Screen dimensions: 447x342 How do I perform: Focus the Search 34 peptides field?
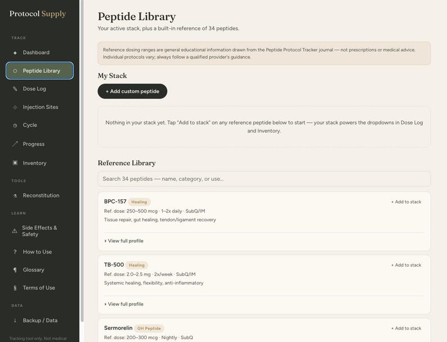click(x=264, y=179)
